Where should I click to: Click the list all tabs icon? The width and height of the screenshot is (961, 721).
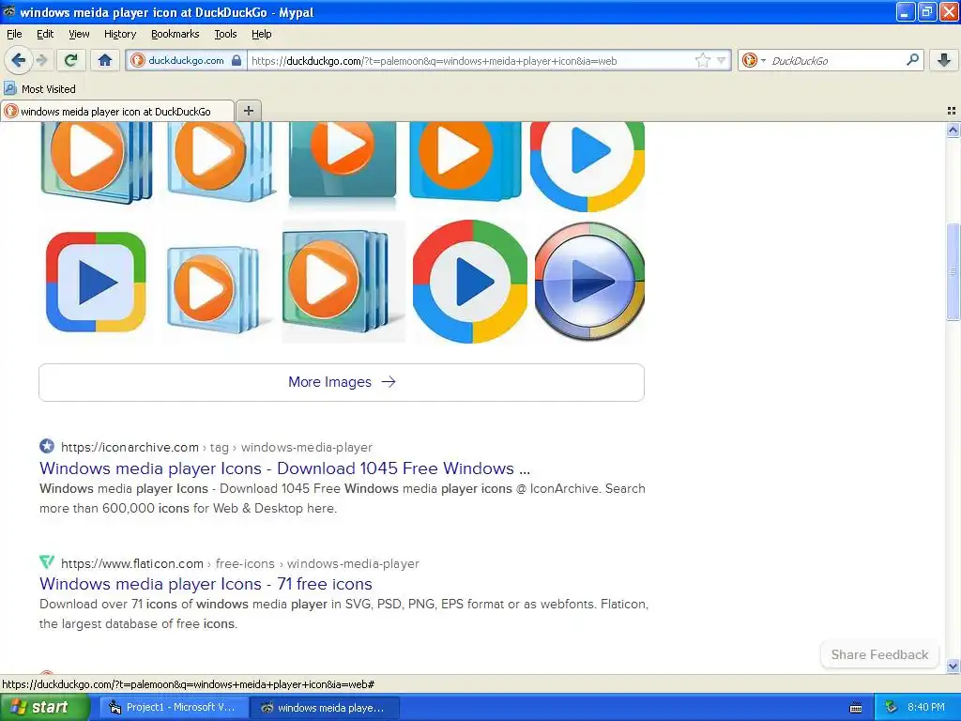tap(952, 111)
